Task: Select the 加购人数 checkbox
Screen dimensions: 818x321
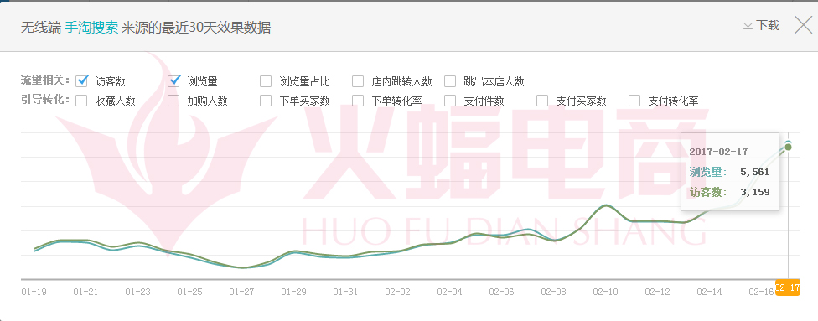Action: click(173, 101)
